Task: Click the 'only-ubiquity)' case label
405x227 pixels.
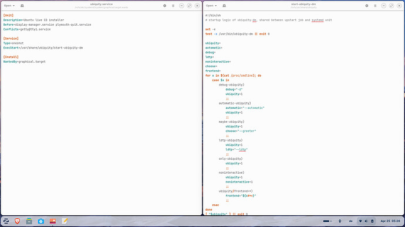Action: coord(231,159)
